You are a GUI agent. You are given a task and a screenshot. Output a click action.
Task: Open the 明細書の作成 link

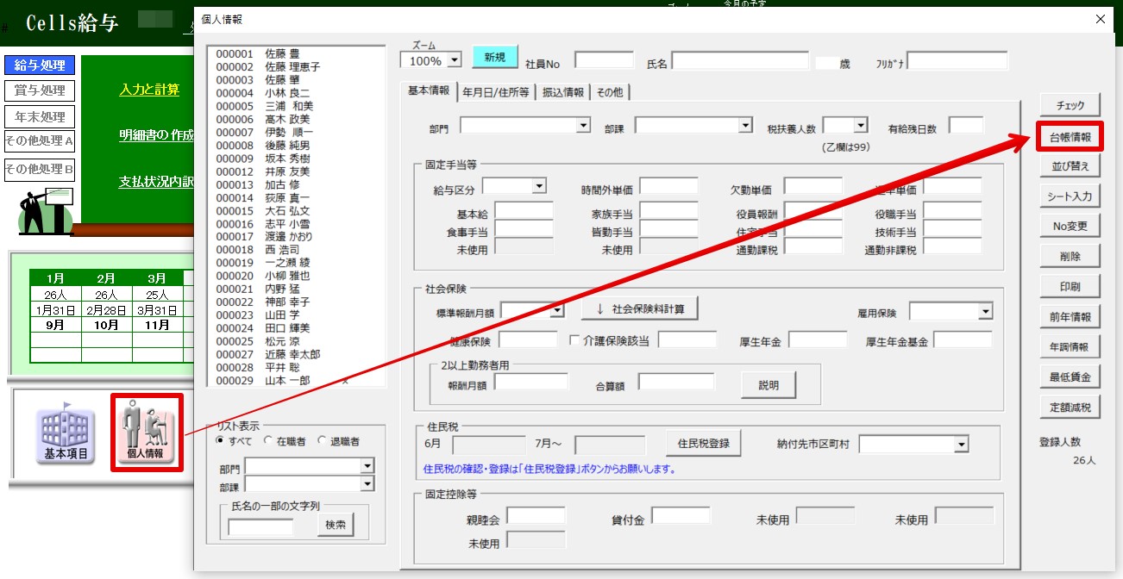click(x=156, y=135)
